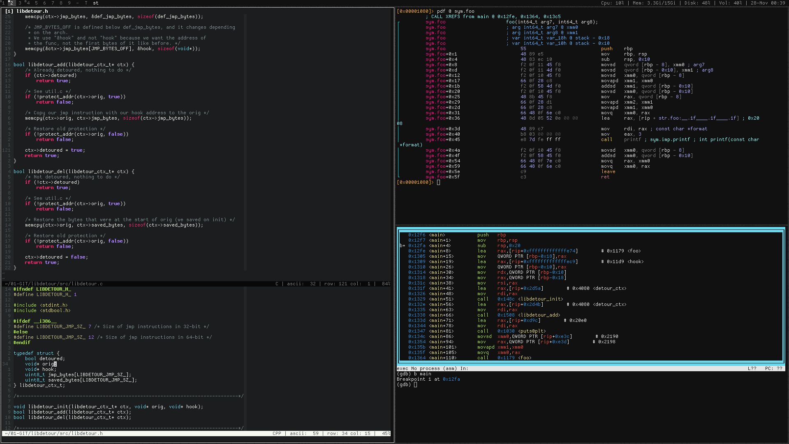
Task: Click the b+ breakpoint marker at main+4
Action: [402, 246]
